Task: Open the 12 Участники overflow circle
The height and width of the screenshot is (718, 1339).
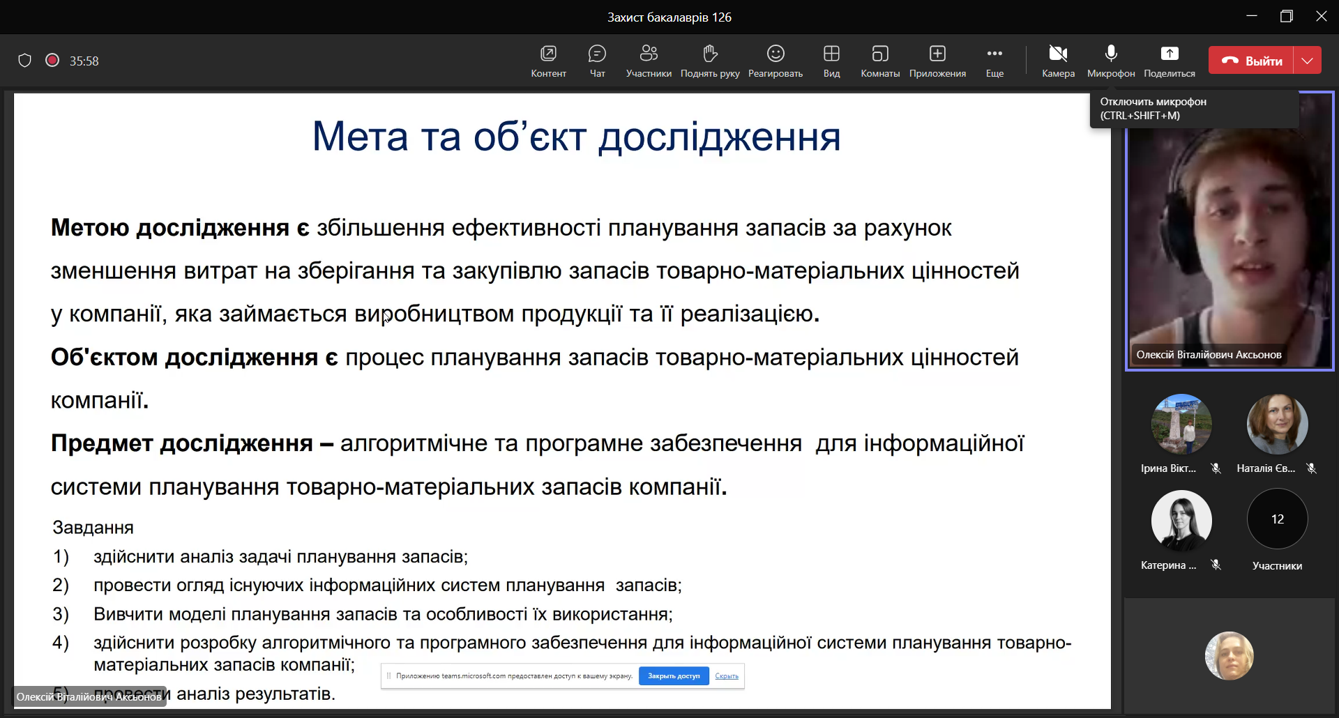Action: [1277, 519]
